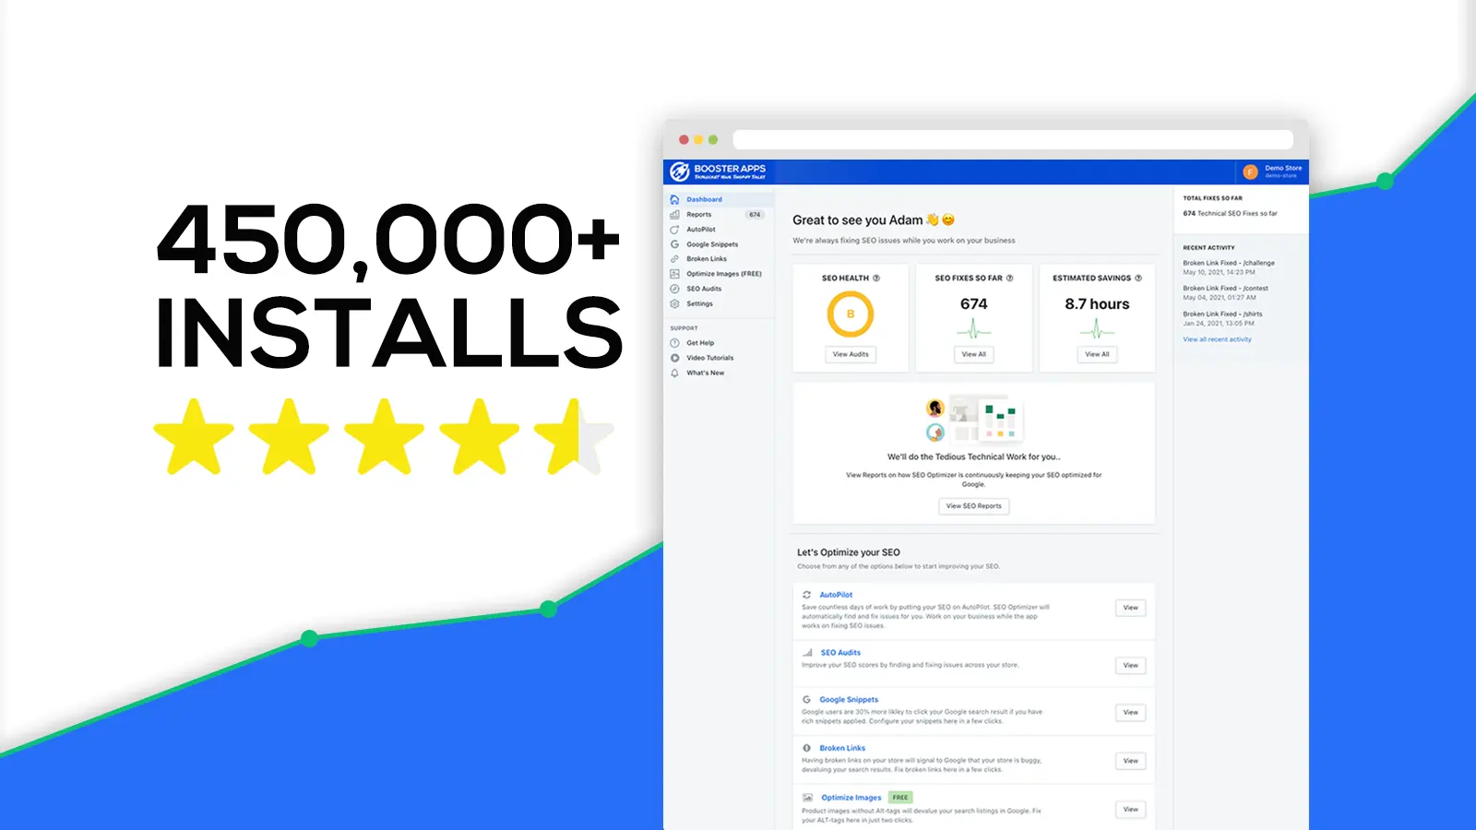Switch to the Reports menu entry
Image resolution: width=1476 pixels, height=830 pixels.
pos(699,214)
